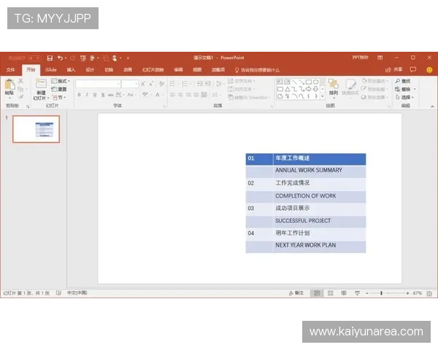Switch to reading view icon

(344, 293)
